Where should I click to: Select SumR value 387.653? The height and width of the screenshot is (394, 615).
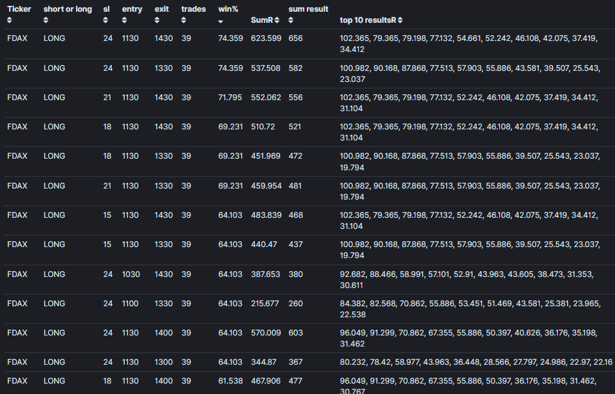[265, 274]
